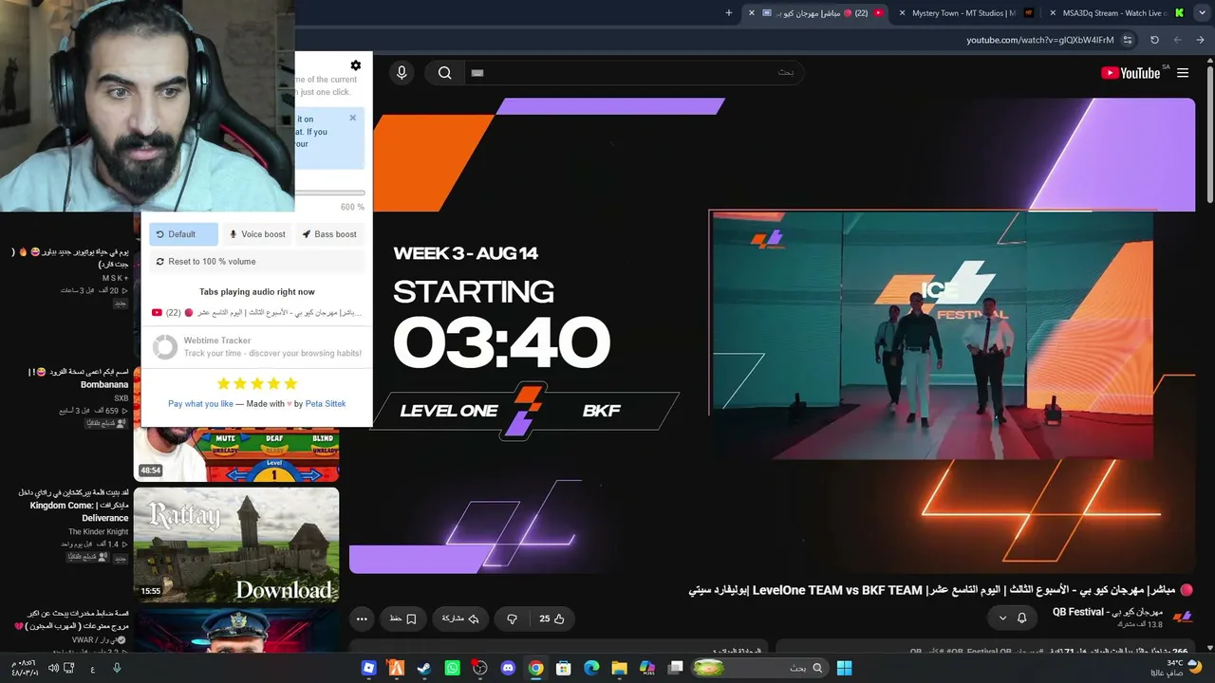
Task: Adjust the extension volume slider
Action: [329, 193]
